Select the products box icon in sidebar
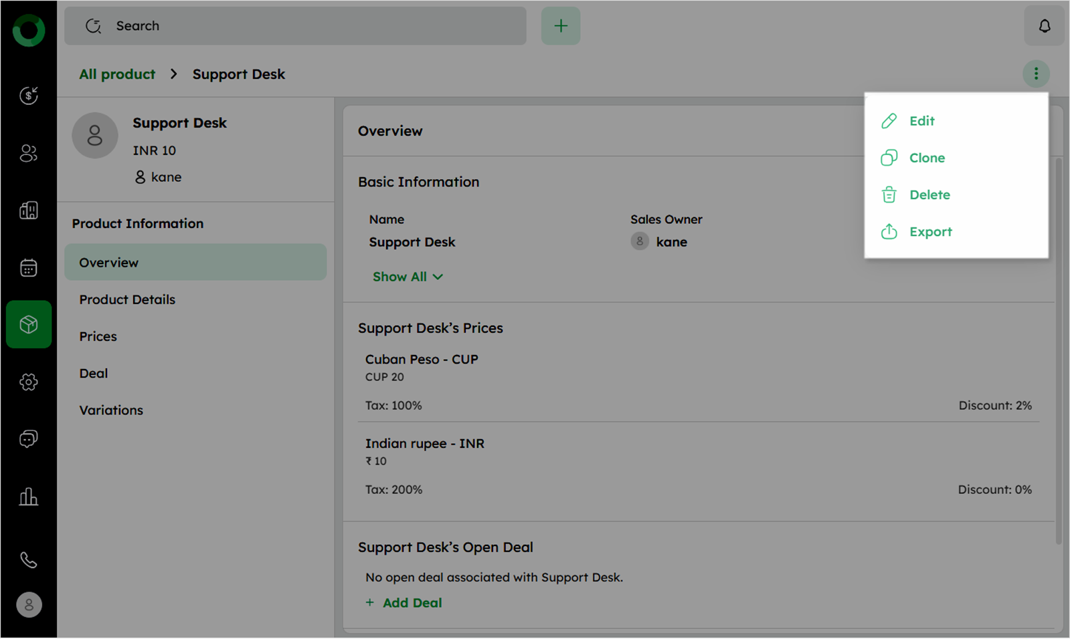The width and height of the screenshot is (1070, 639). coord(28,324)
